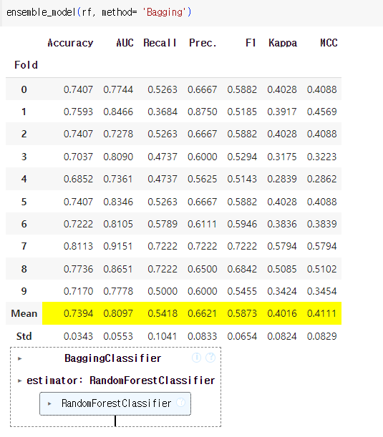The image size is (383, 437).
Task: Expand the BaggingClassifier arrow
Action: (20, 358)
